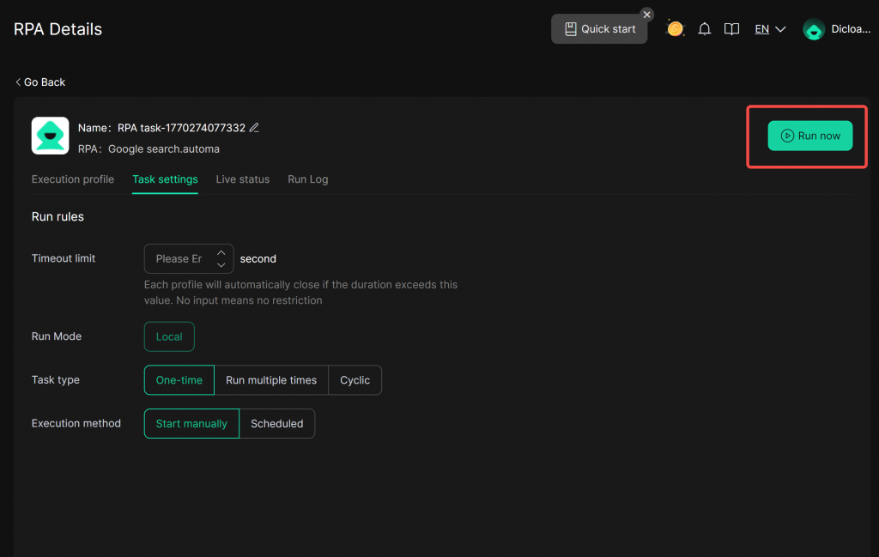Screen dimensions: 879x557
Task: Click the pencil icon to rename task
Action: click(254, 128)
